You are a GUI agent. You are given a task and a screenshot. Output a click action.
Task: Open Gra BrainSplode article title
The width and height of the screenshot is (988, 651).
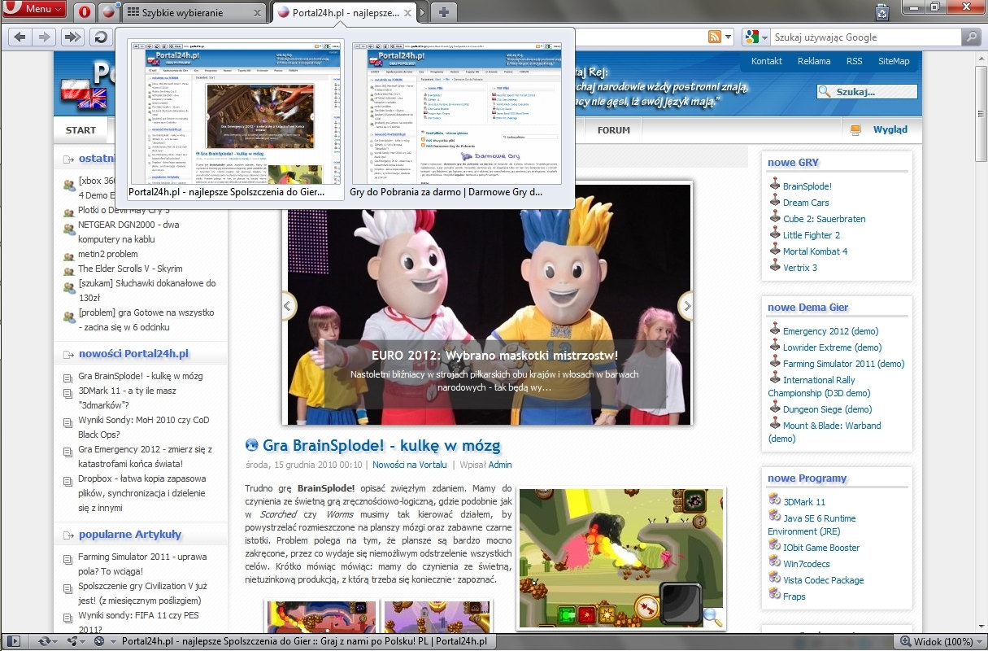tap(381, 446)
